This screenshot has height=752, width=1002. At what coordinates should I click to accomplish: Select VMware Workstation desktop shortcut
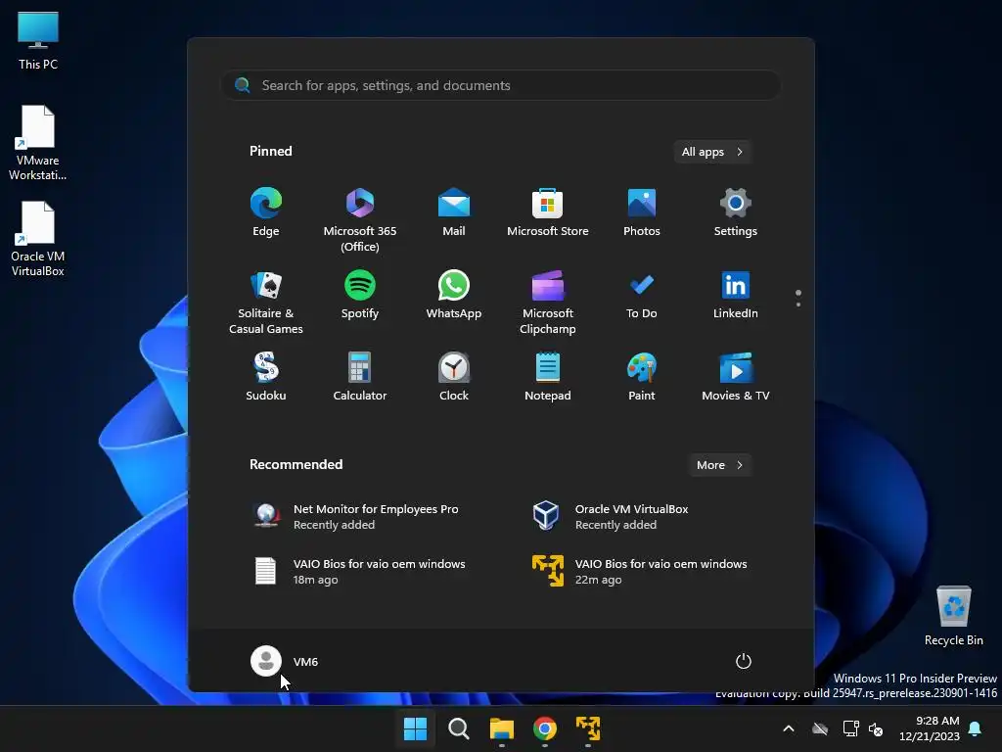coord(38,143)
